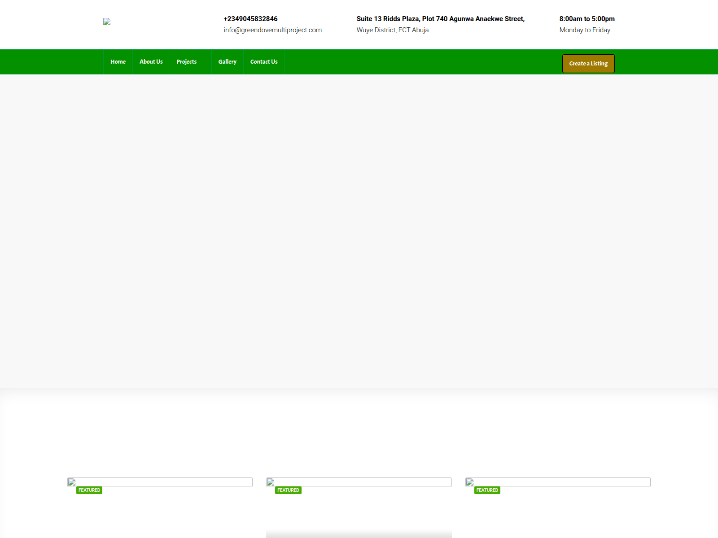718x538 pixels.
Task: Click the FEATURED badge on last listing
Action: (x=487, y=490)
